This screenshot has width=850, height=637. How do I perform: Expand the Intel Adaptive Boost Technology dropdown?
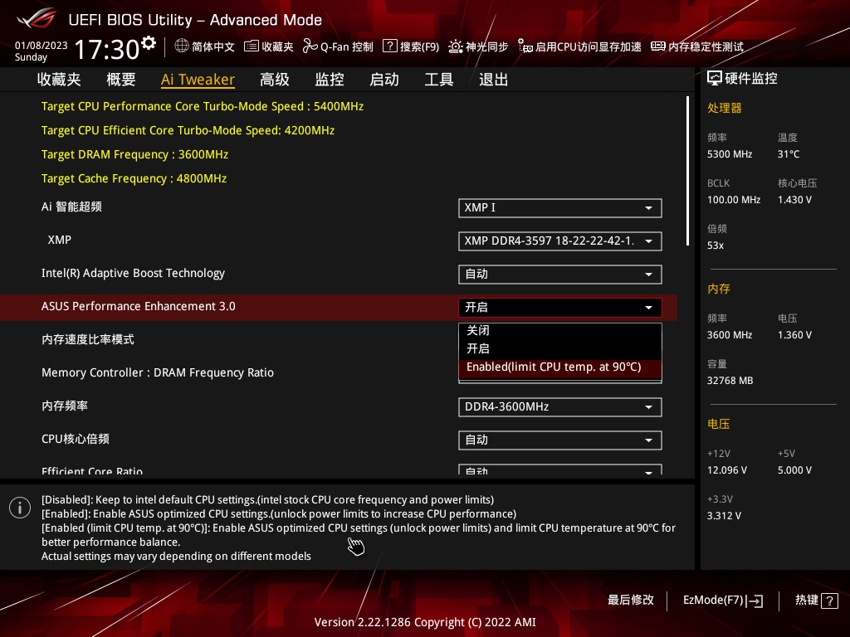coord(559,274)
